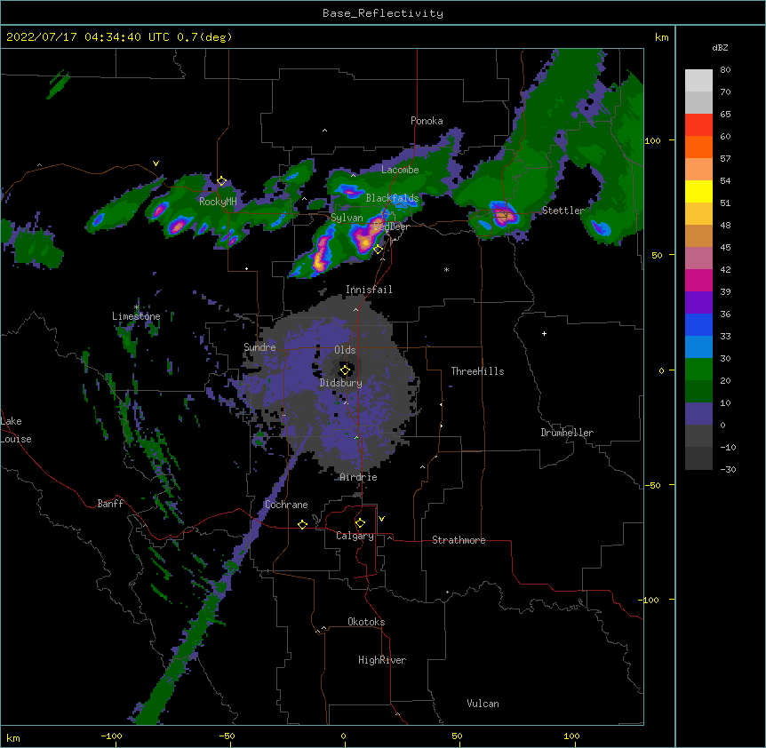Select the red 60-65 dBZ legend swatch
This screenshot has height=748, width=766.
(698, 125)
